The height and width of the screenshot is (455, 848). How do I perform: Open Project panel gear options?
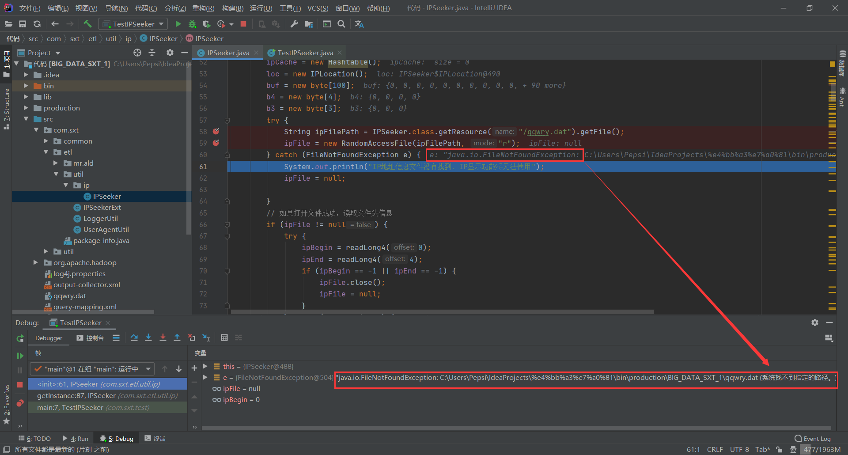170,53
